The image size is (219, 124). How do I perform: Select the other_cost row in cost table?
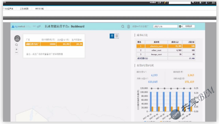[166, 50]
